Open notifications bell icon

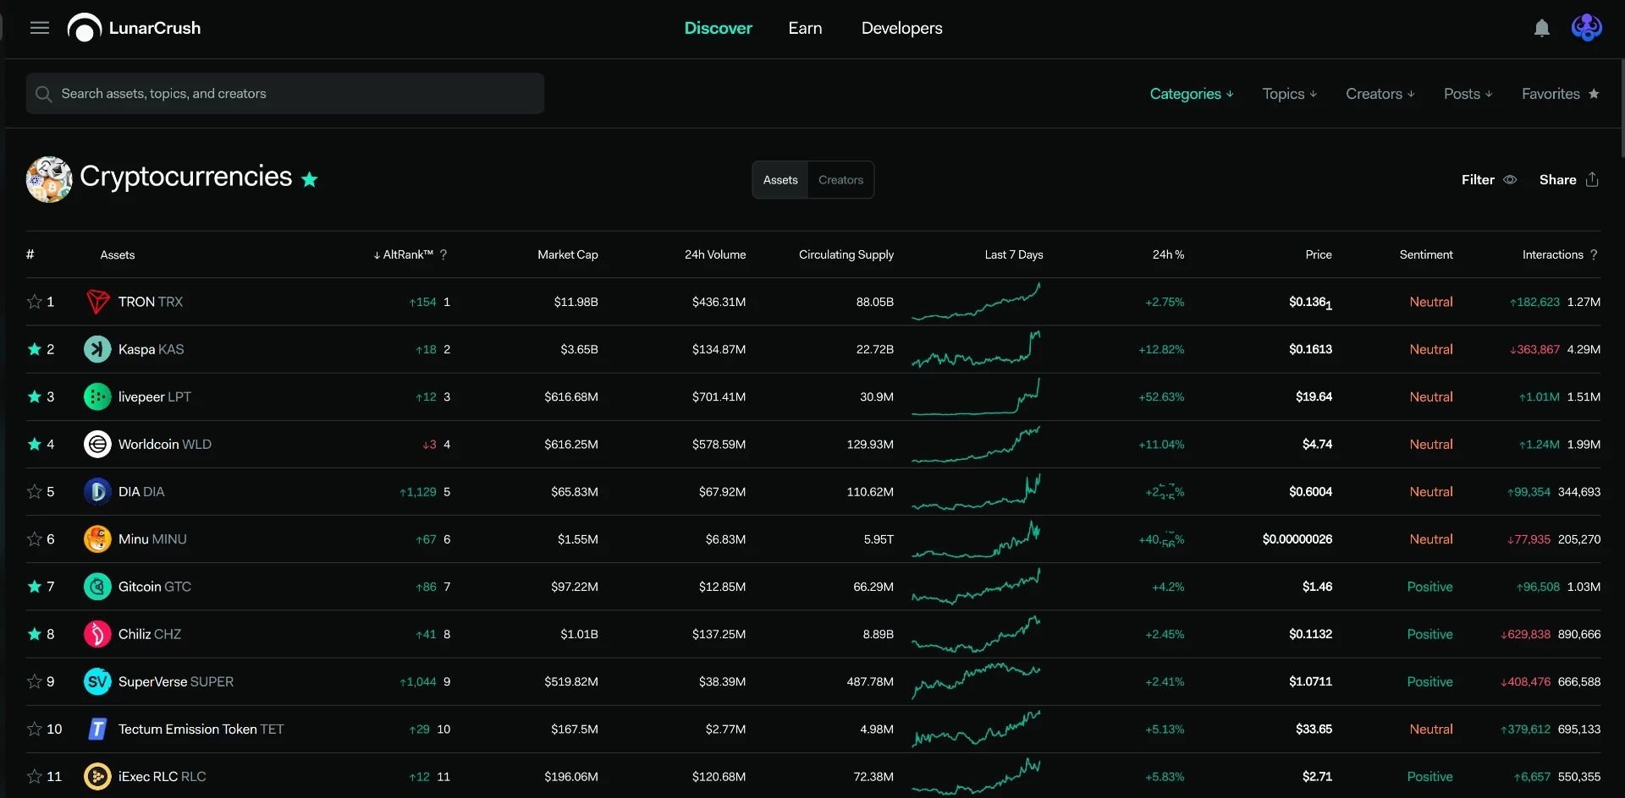(1542, 28)
